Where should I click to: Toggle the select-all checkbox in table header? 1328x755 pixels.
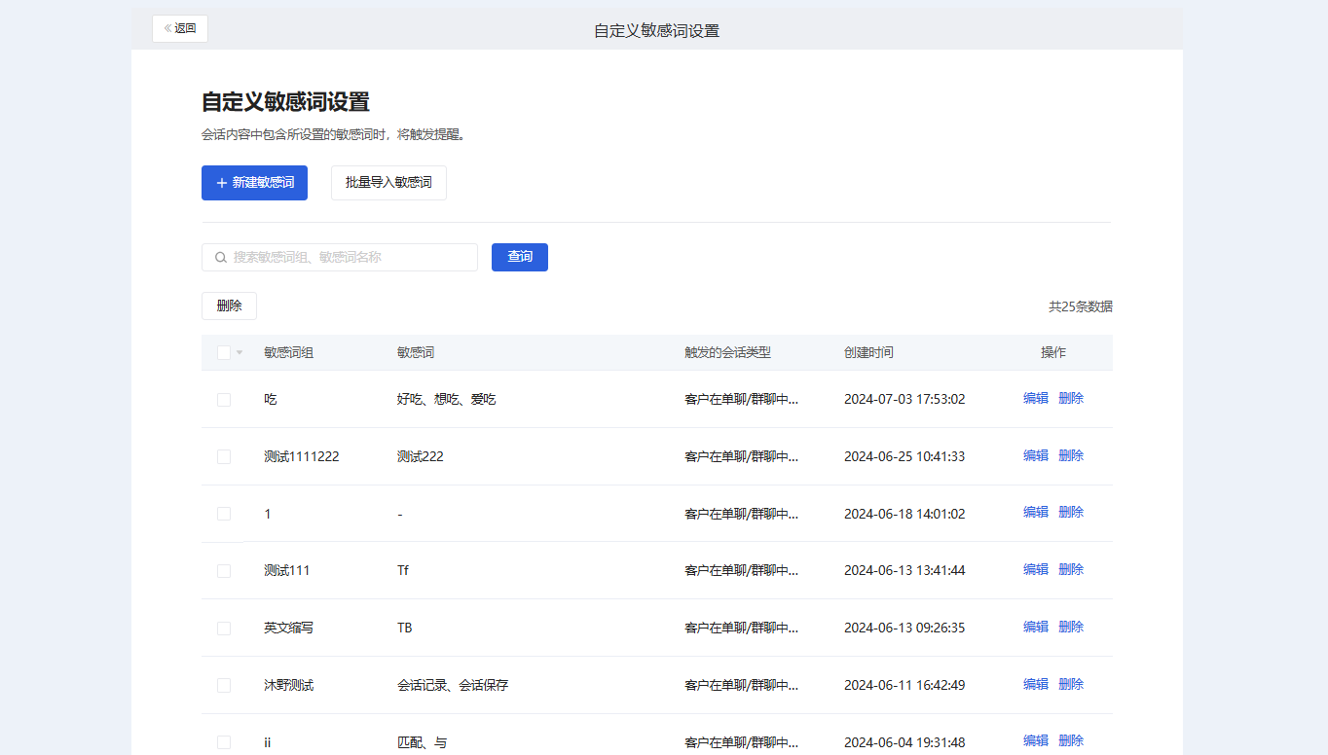pos(224,352)
